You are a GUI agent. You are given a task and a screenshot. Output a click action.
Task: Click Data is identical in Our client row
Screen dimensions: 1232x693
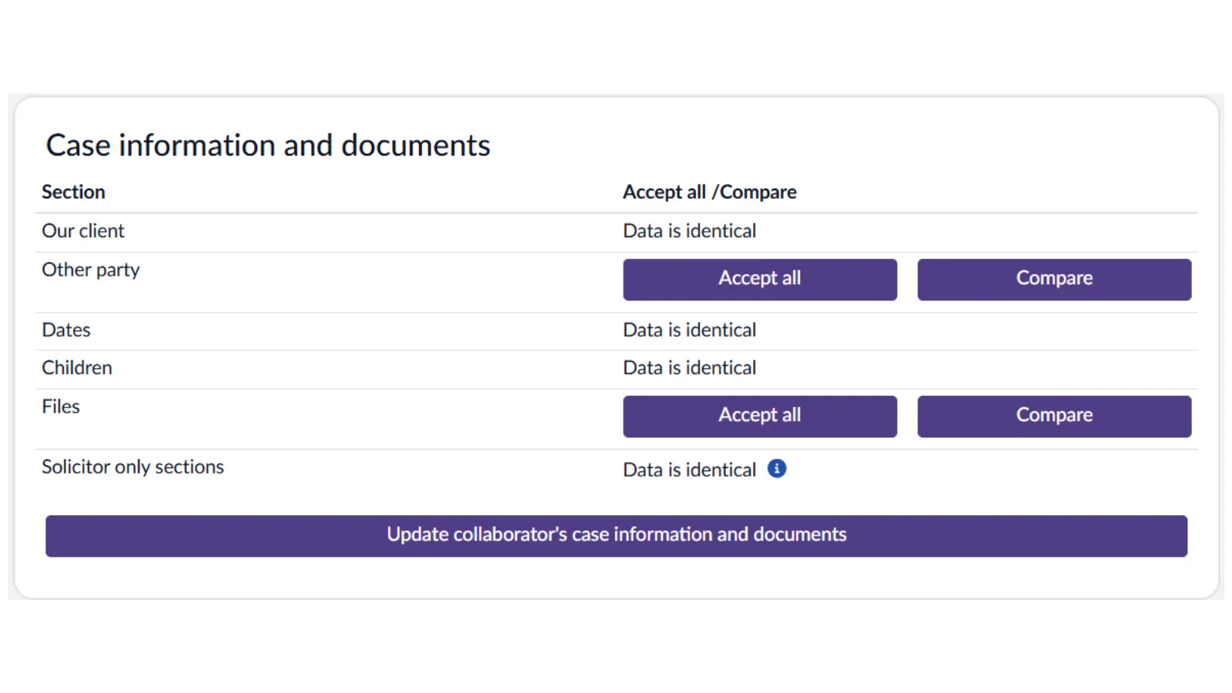point(689,231)
